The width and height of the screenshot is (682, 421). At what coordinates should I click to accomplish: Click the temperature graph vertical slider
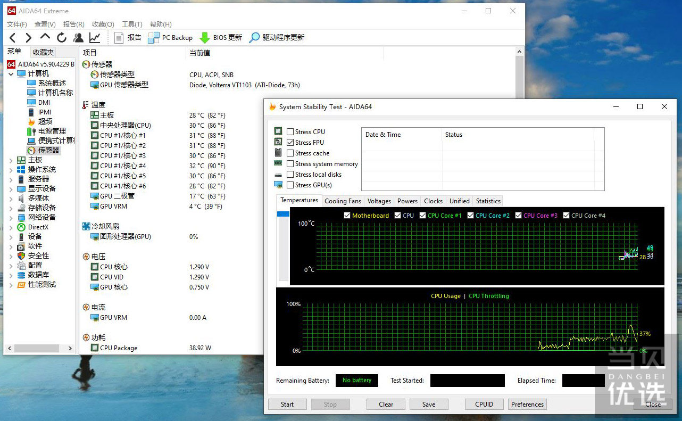(284, 246)
